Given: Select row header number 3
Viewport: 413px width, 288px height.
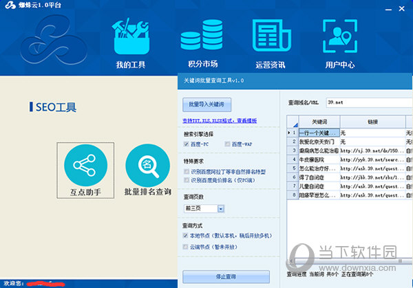Looking at the screenshot, I should 293,151.
